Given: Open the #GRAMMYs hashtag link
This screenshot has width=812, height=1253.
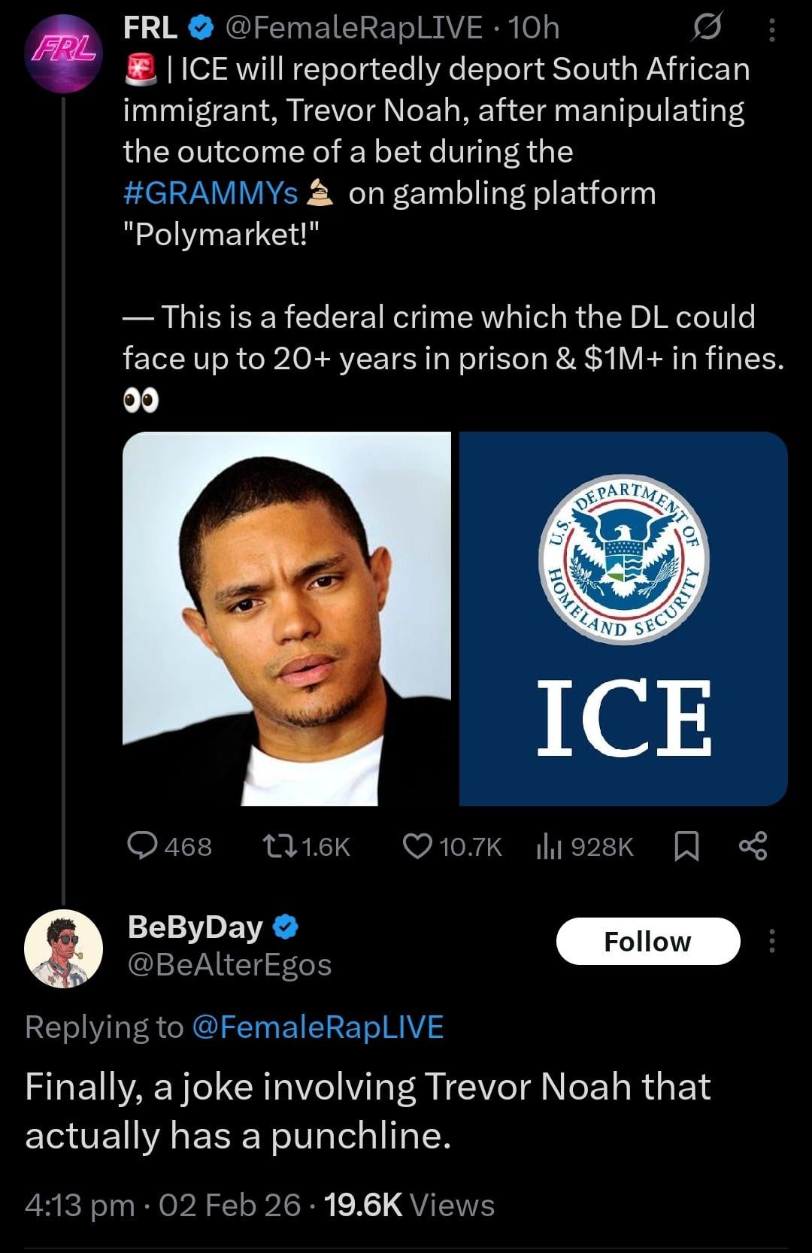Looking at the screenshot, I should (211, 193).
